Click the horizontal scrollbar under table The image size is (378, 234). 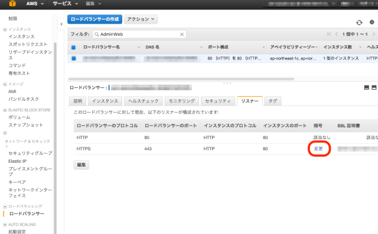pyautogui.click(x=181, y=79)
